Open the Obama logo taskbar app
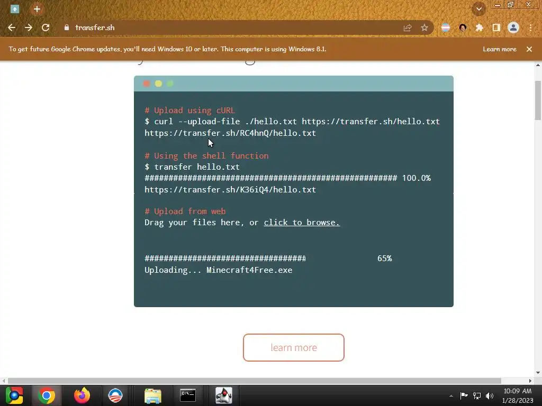The height and width of the screenshot is (406, 542). 115,395
